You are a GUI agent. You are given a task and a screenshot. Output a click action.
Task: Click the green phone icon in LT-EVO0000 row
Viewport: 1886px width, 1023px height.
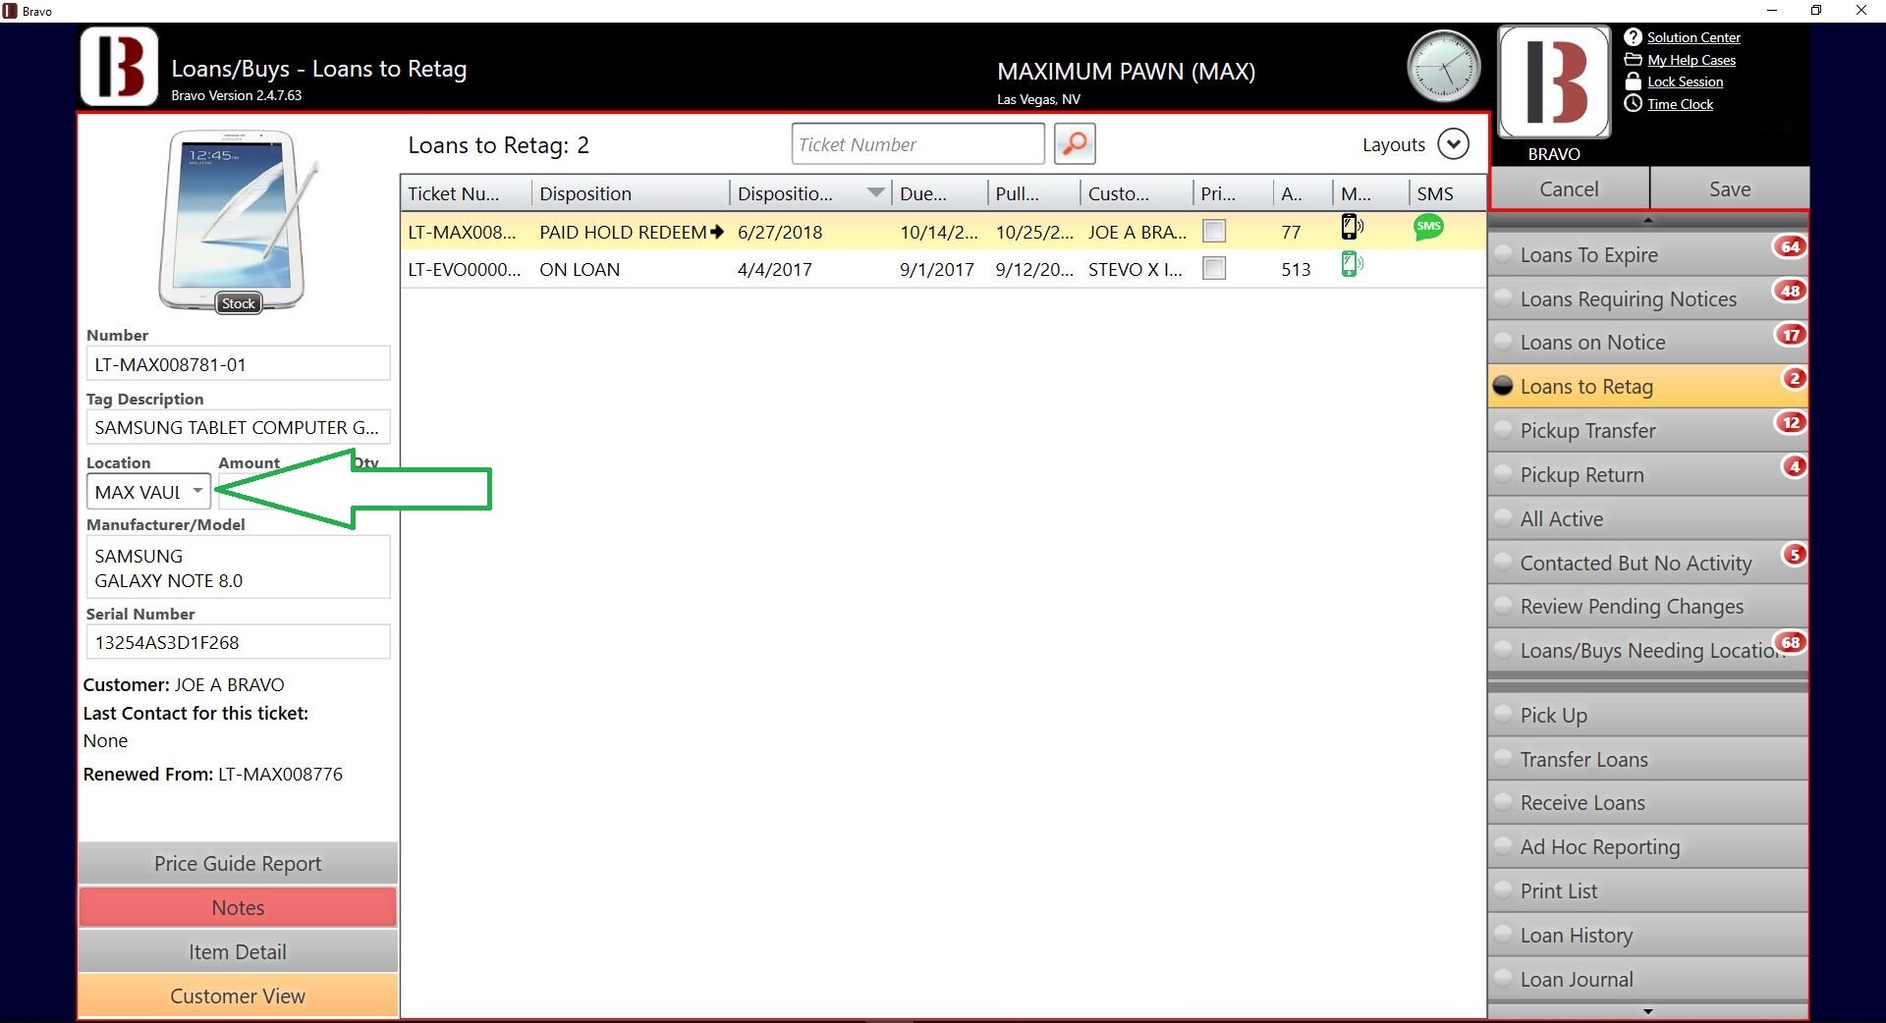coord(1352,264)
